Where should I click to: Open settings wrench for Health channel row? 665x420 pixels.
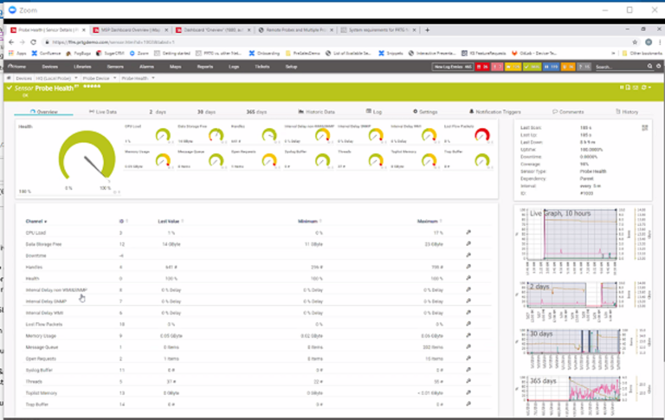[468, 278]
